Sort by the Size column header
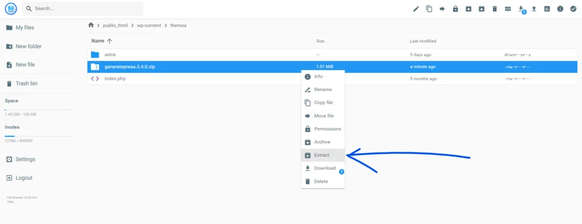582x224 pixels. [321, 41]
